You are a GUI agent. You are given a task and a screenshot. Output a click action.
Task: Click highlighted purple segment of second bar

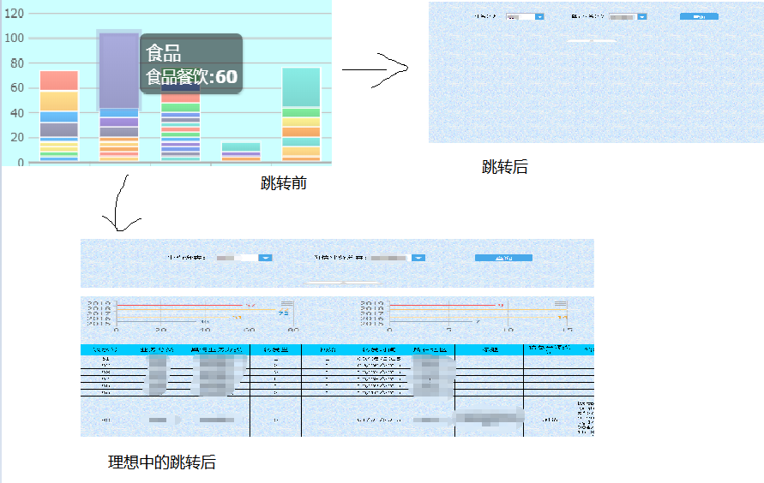point(119,70)
